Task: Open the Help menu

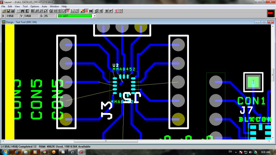Action: 64,6
